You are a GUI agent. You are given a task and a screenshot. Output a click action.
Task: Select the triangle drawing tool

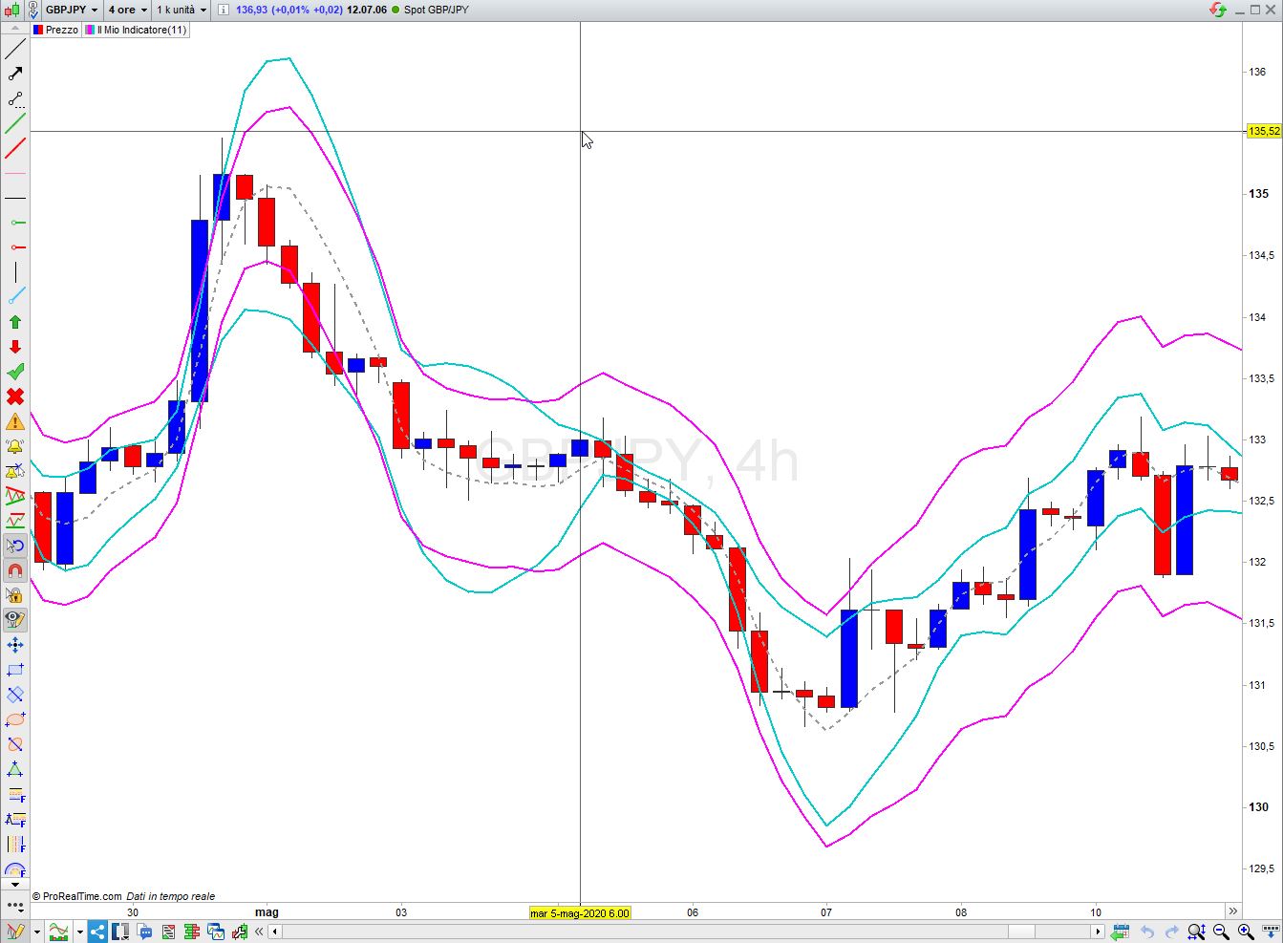coord(15,769)
